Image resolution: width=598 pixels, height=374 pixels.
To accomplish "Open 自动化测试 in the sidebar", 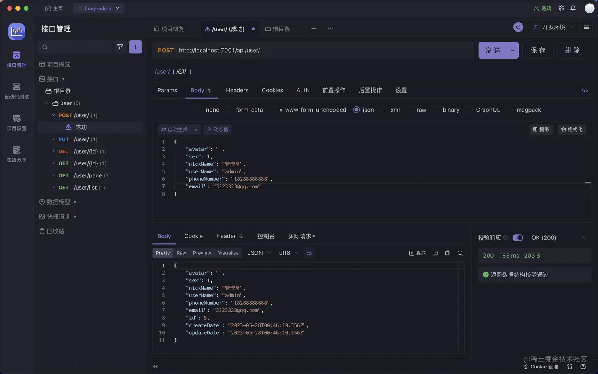I will click(17, 91).
